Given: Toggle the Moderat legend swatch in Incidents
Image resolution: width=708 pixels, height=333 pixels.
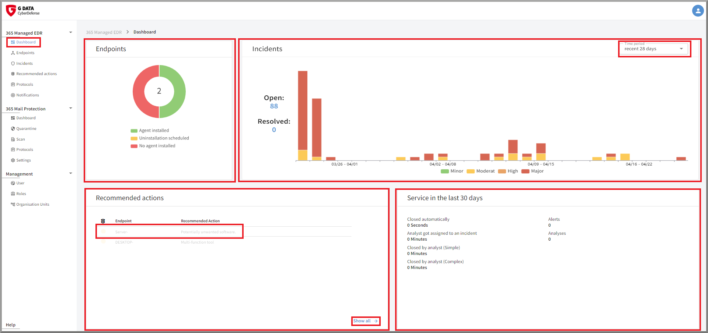Looking at the screenshot, I should point(471,171).
